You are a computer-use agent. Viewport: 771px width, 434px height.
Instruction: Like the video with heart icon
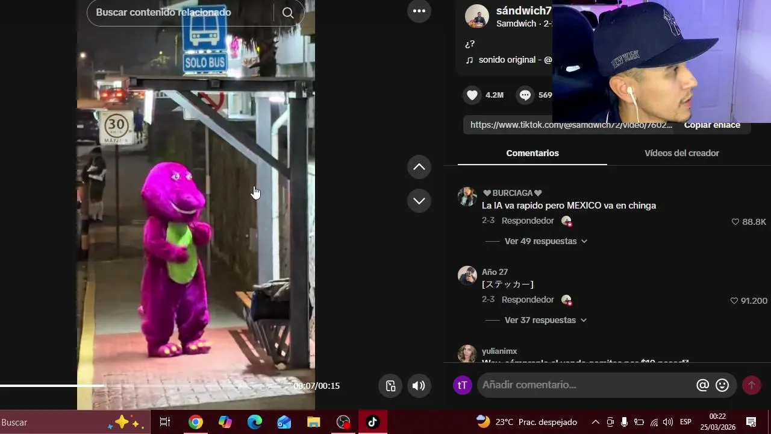click(472, 95)
